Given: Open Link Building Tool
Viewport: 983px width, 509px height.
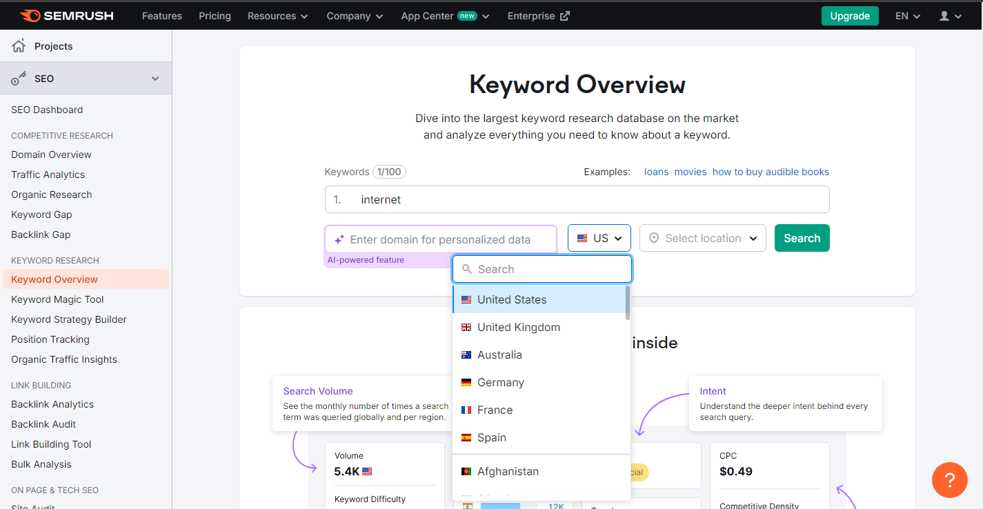Looking at the screenshot, I should [51, 444].
